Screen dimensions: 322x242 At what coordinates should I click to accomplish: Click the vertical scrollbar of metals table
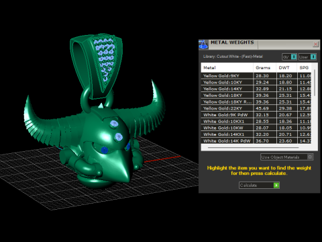(315, 83)
